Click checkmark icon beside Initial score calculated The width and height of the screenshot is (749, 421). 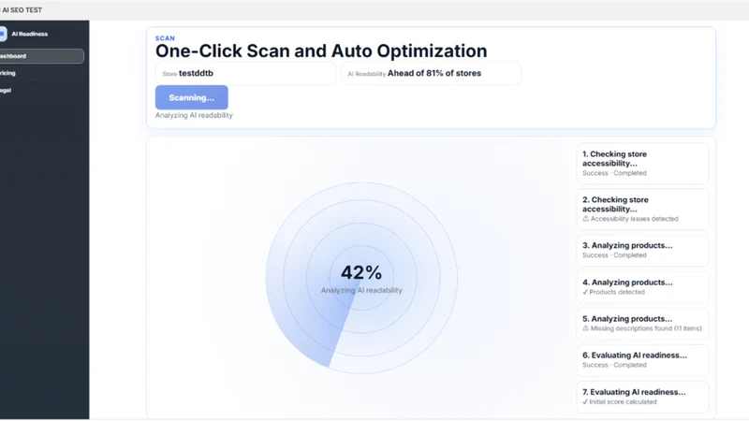point(585,402)
